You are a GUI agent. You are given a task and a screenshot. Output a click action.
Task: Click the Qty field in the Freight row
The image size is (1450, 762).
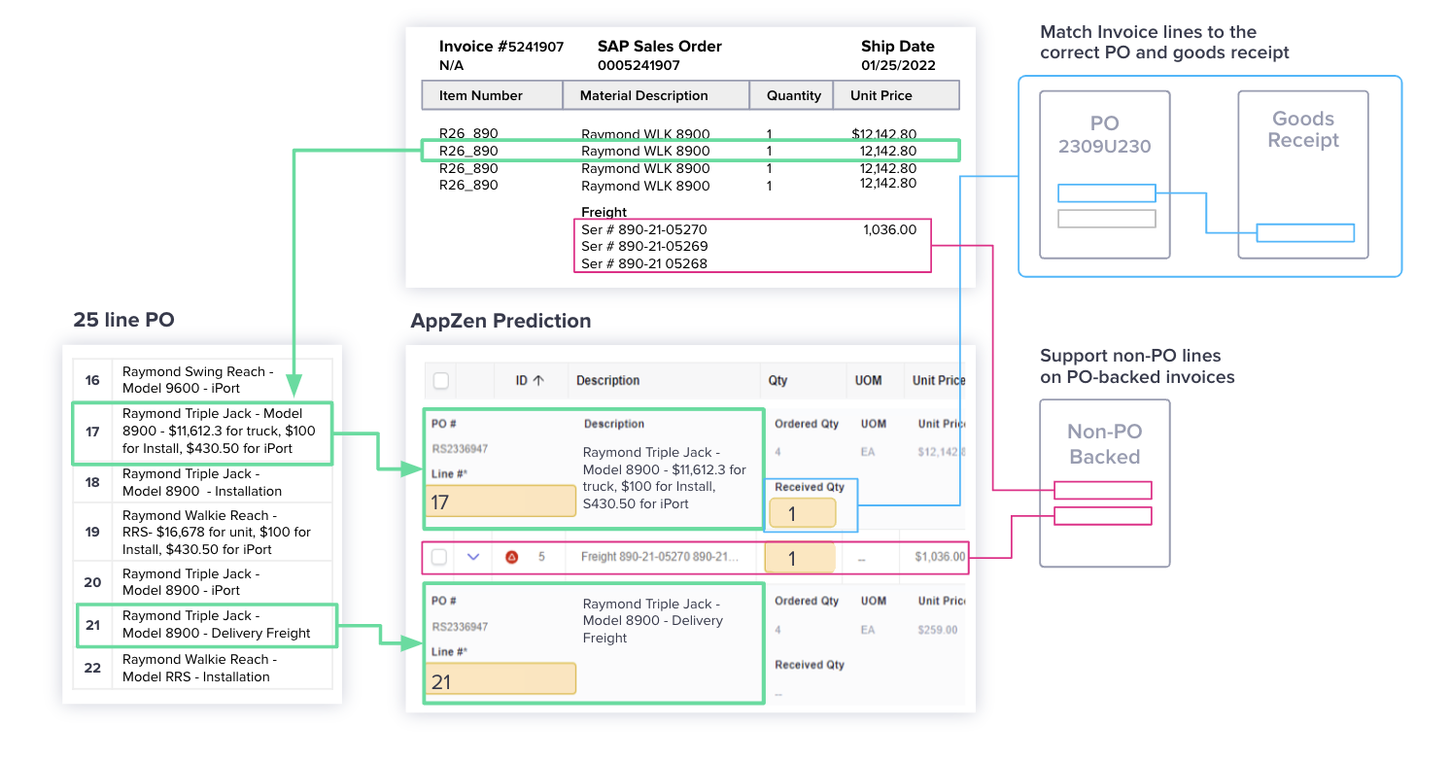(799, 557)
